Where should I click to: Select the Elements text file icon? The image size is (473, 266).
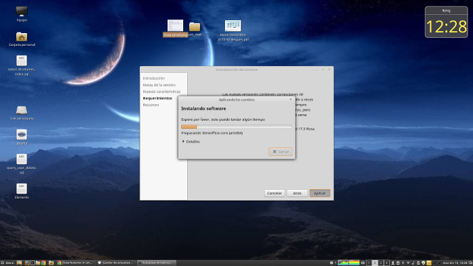tap(22, 191)
